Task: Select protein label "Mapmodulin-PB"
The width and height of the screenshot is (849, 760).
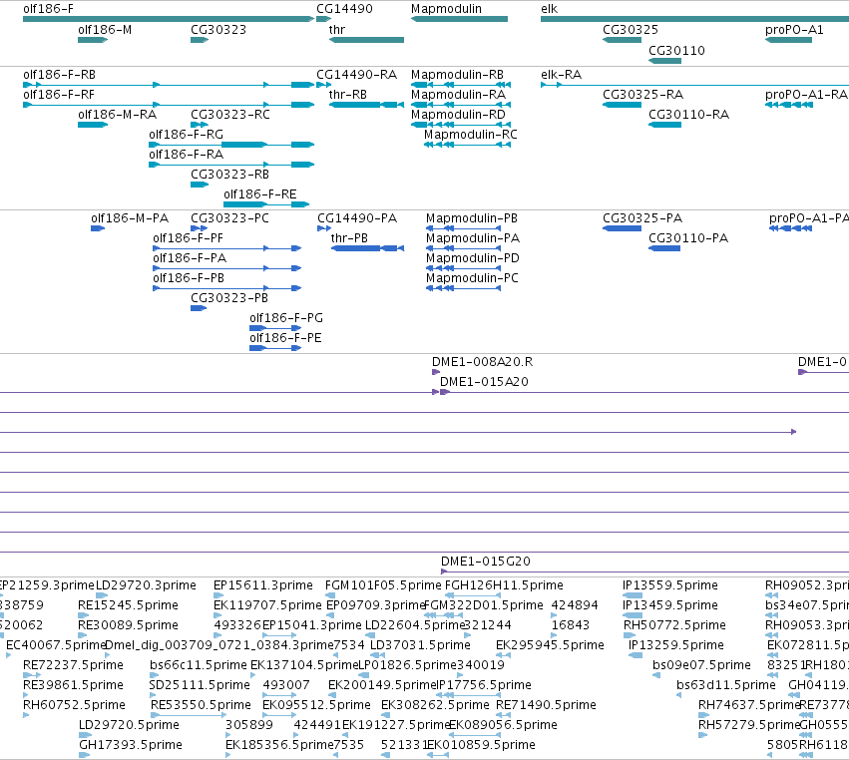Action: click(x=472, y=218)
